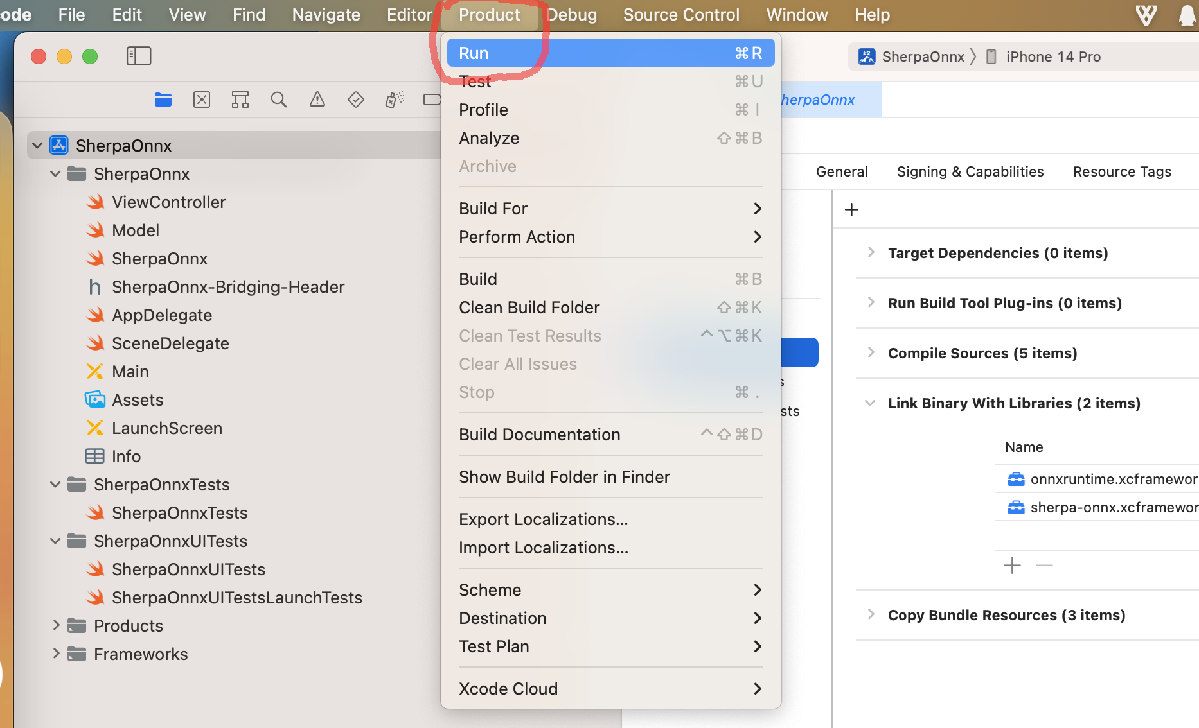Click the Assets catalog icon
The width and height of the screenshot is (1199, 728).
point(95,400)
